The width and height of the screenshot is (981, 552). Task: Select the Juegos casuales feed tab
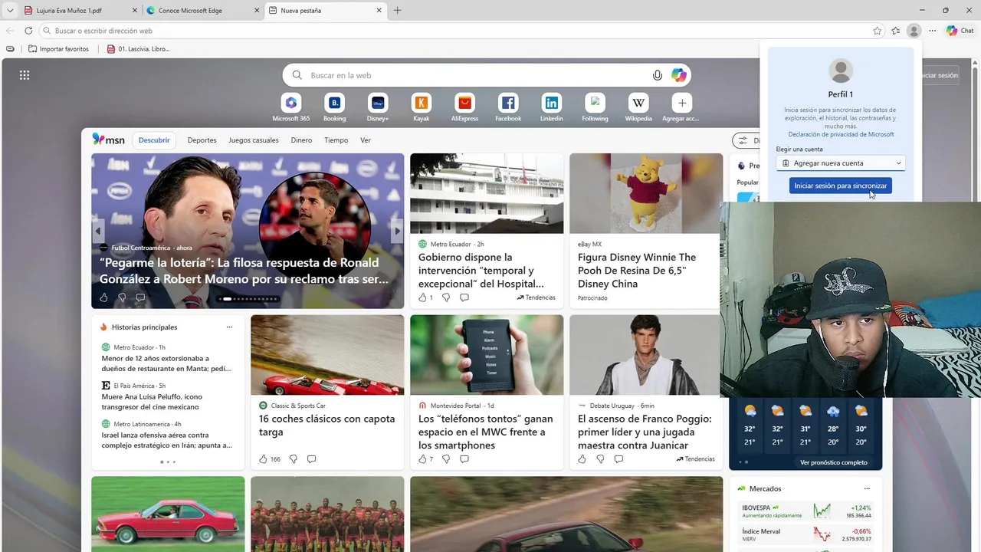(x=254, y=140)
